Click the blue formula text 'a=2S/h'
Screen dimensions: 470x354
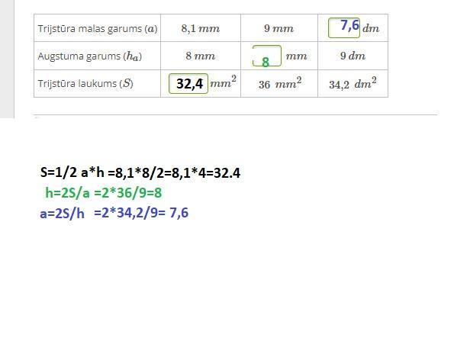63,214
